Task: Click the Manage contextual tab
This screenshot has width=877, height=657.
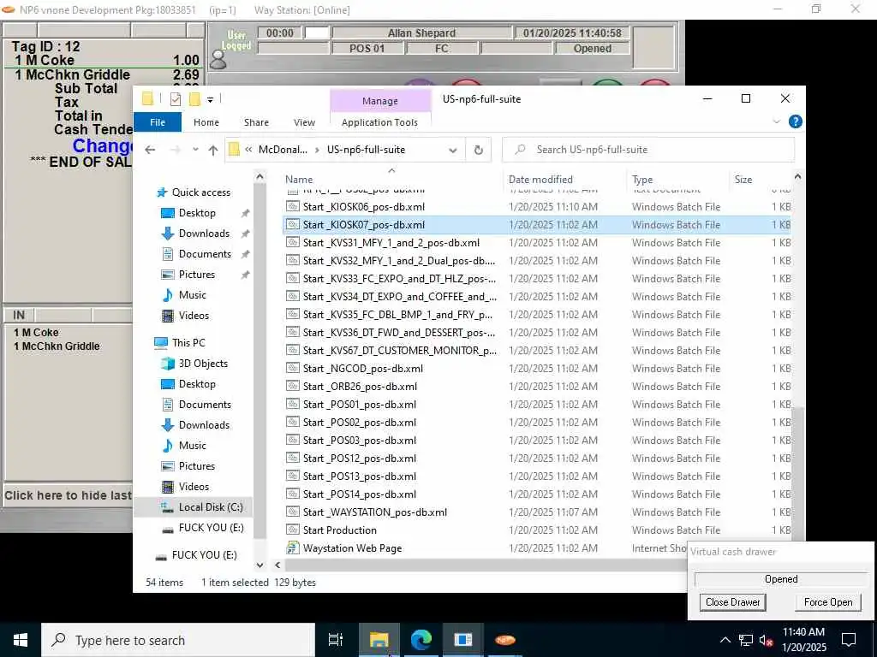Action: click(380, 101)
